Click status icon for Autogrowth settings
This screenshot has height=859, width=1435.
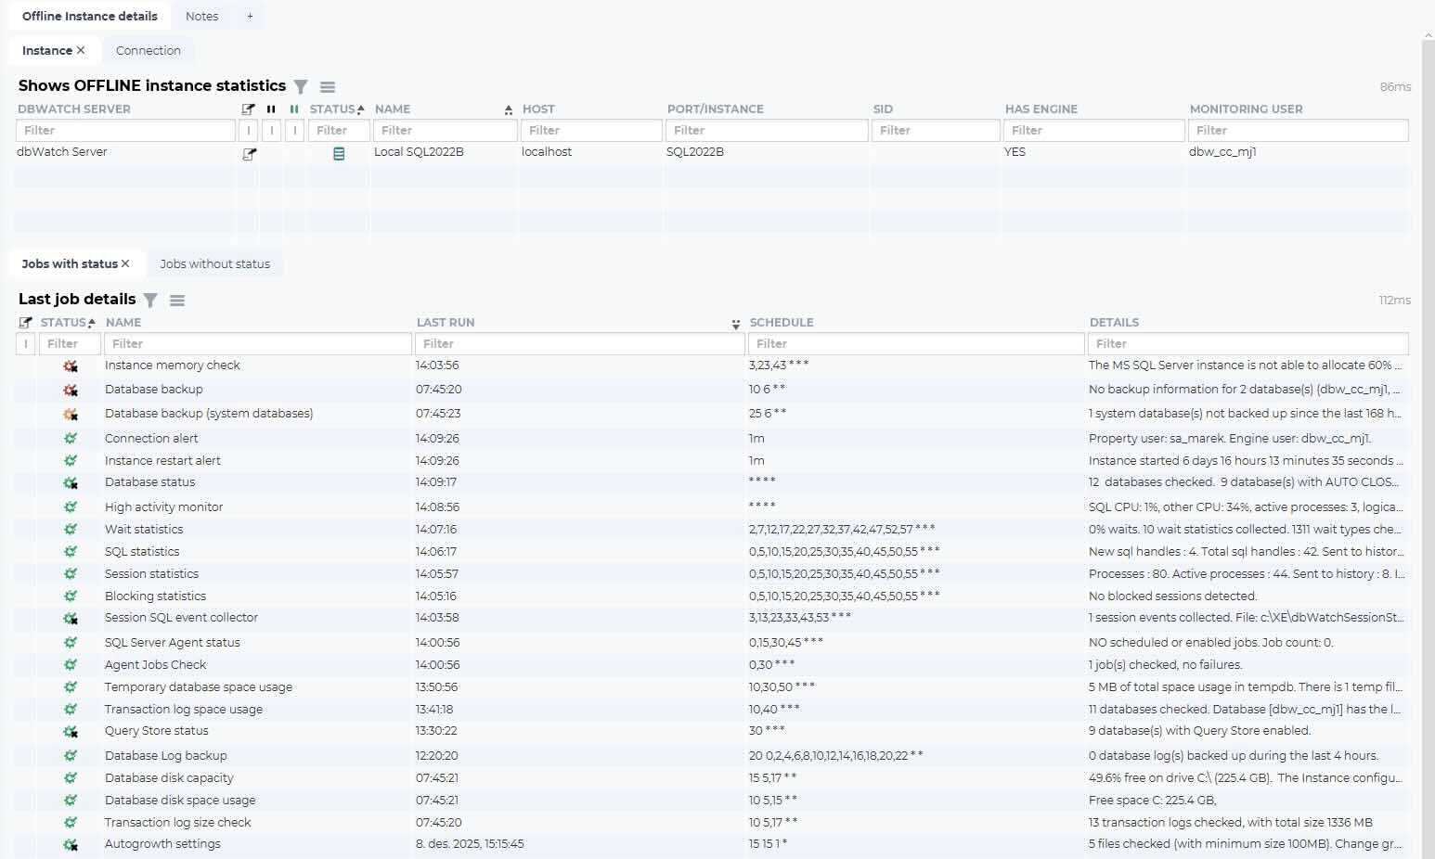(x=71, y=845)
